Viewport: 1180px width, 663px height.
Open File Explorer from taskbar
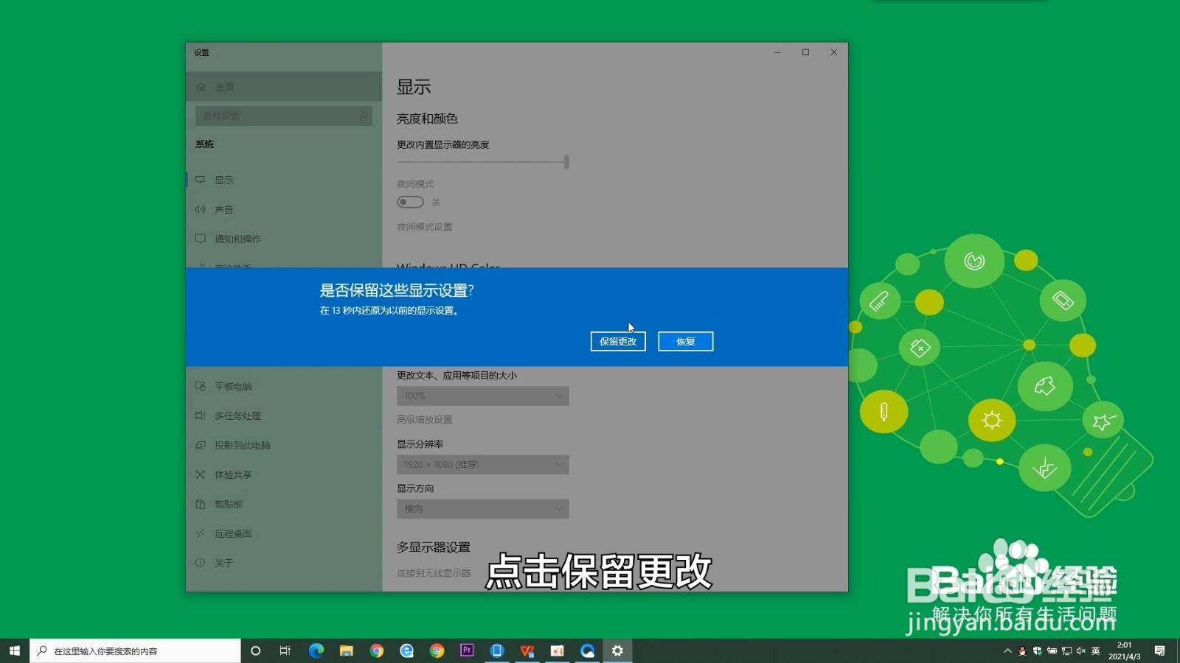(346, 650)
